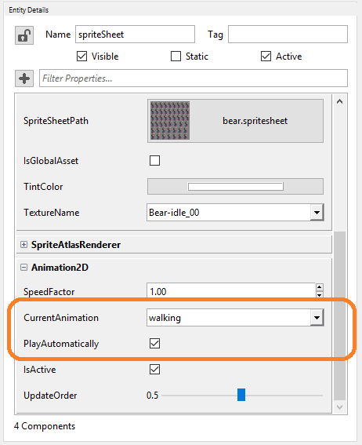Screen dimensions: 362x445
Task: Expand the SpriteAtlasRenderer section
Action: point(24,244)
